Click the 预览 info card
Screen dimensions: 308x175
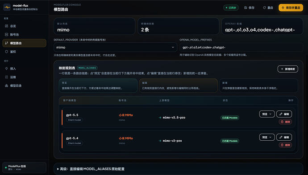point(98,85)
